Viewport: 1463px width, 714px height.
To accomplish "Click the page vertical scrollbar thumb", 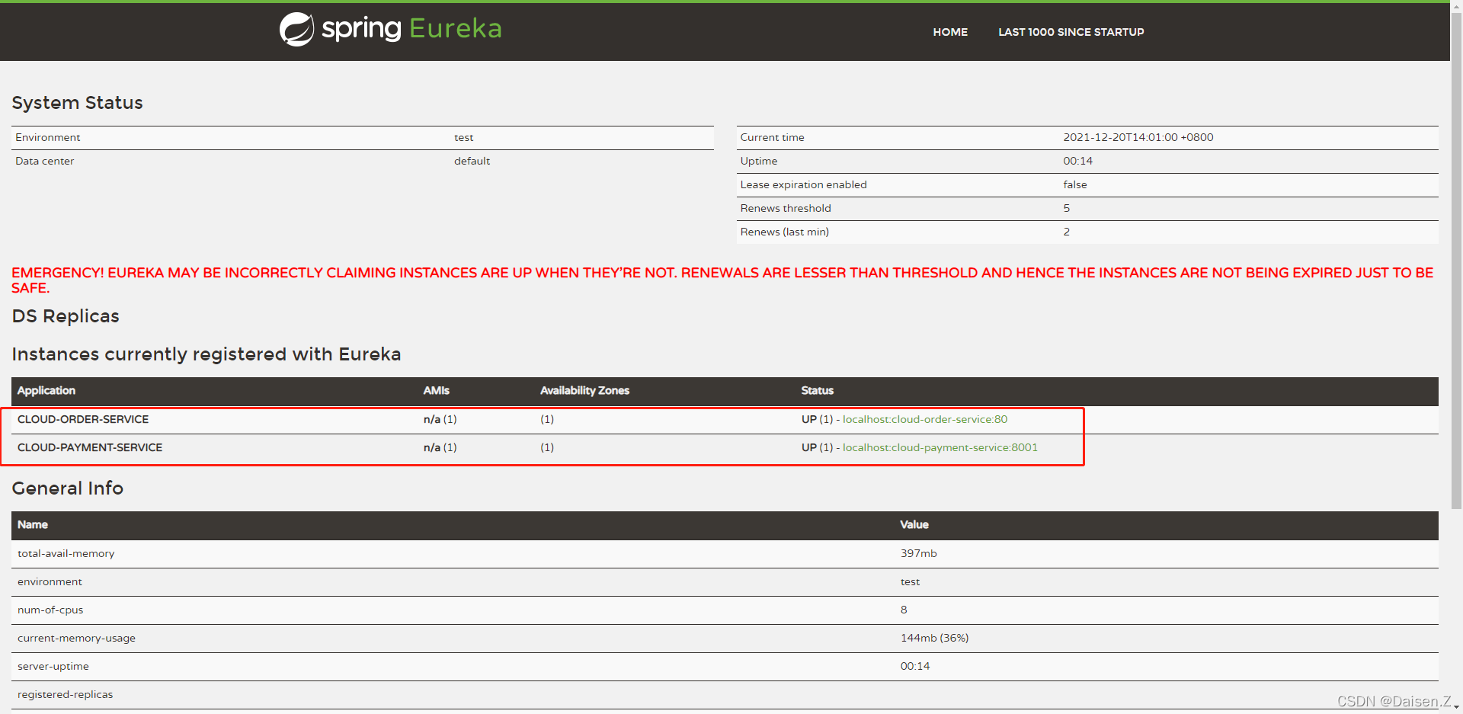I will (x=1456, y=259).
